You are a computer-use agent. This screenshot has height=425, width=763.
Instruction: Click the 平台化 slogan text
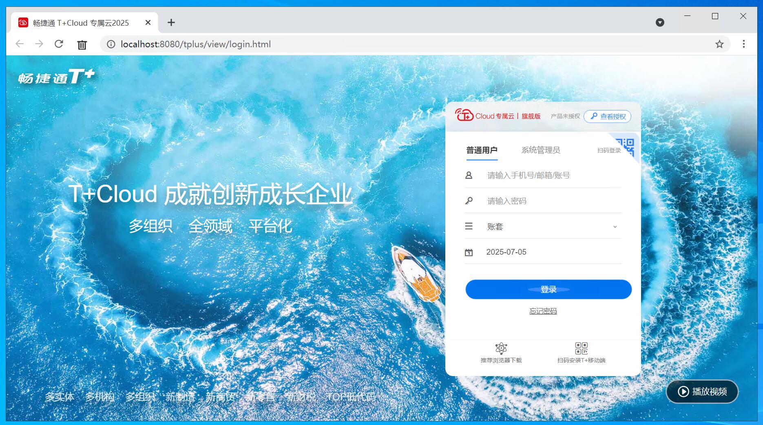click(x=270, y=226)
